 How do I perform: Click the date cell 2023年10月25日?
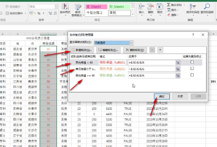(157, 119)
